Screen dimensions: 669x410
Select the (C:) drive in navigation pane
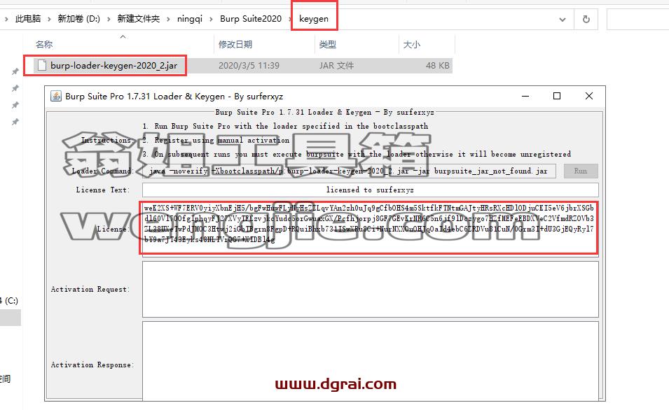click(9, 300)
